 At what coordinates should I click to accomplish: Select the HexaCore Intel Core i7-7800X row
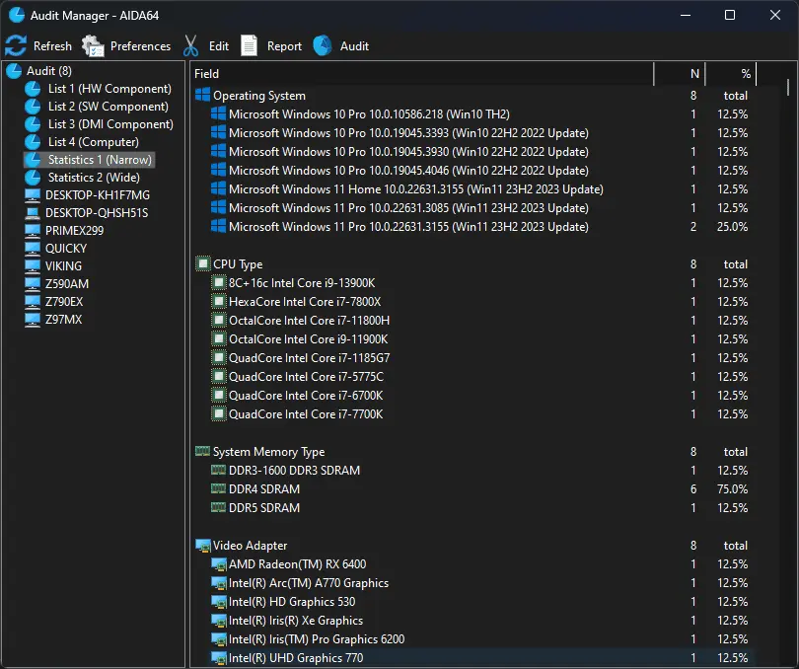click(472, 302)
